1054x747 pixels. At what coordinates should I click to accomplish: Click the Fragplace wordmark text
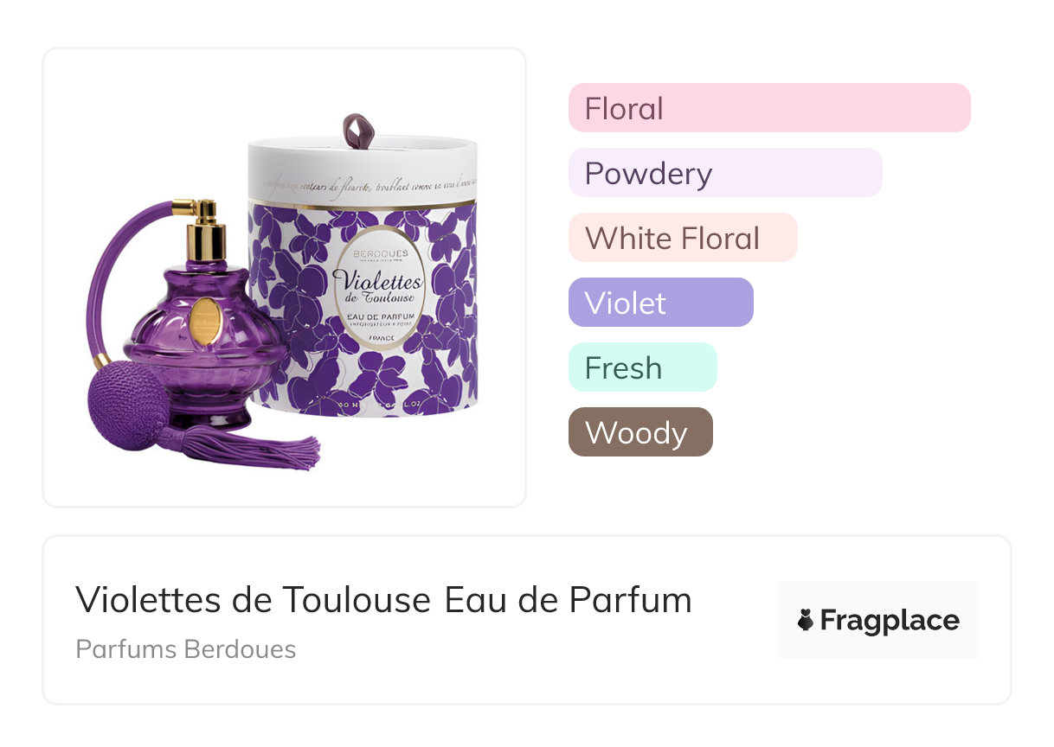[x=890, y=621]
